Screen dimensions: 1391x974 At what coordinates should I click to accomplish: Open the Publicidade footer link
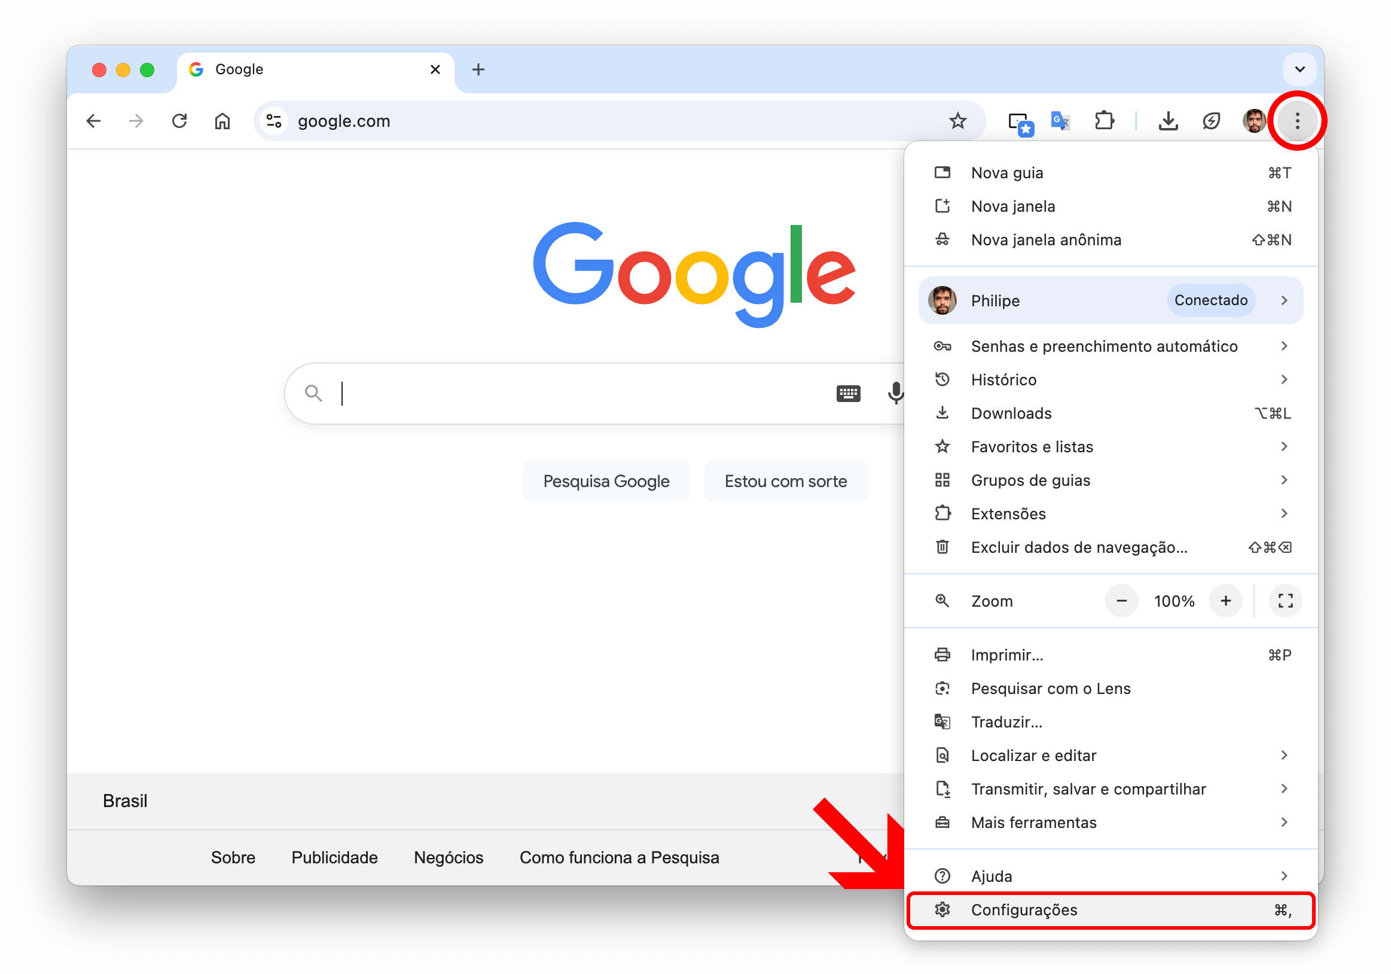[334, 857]
